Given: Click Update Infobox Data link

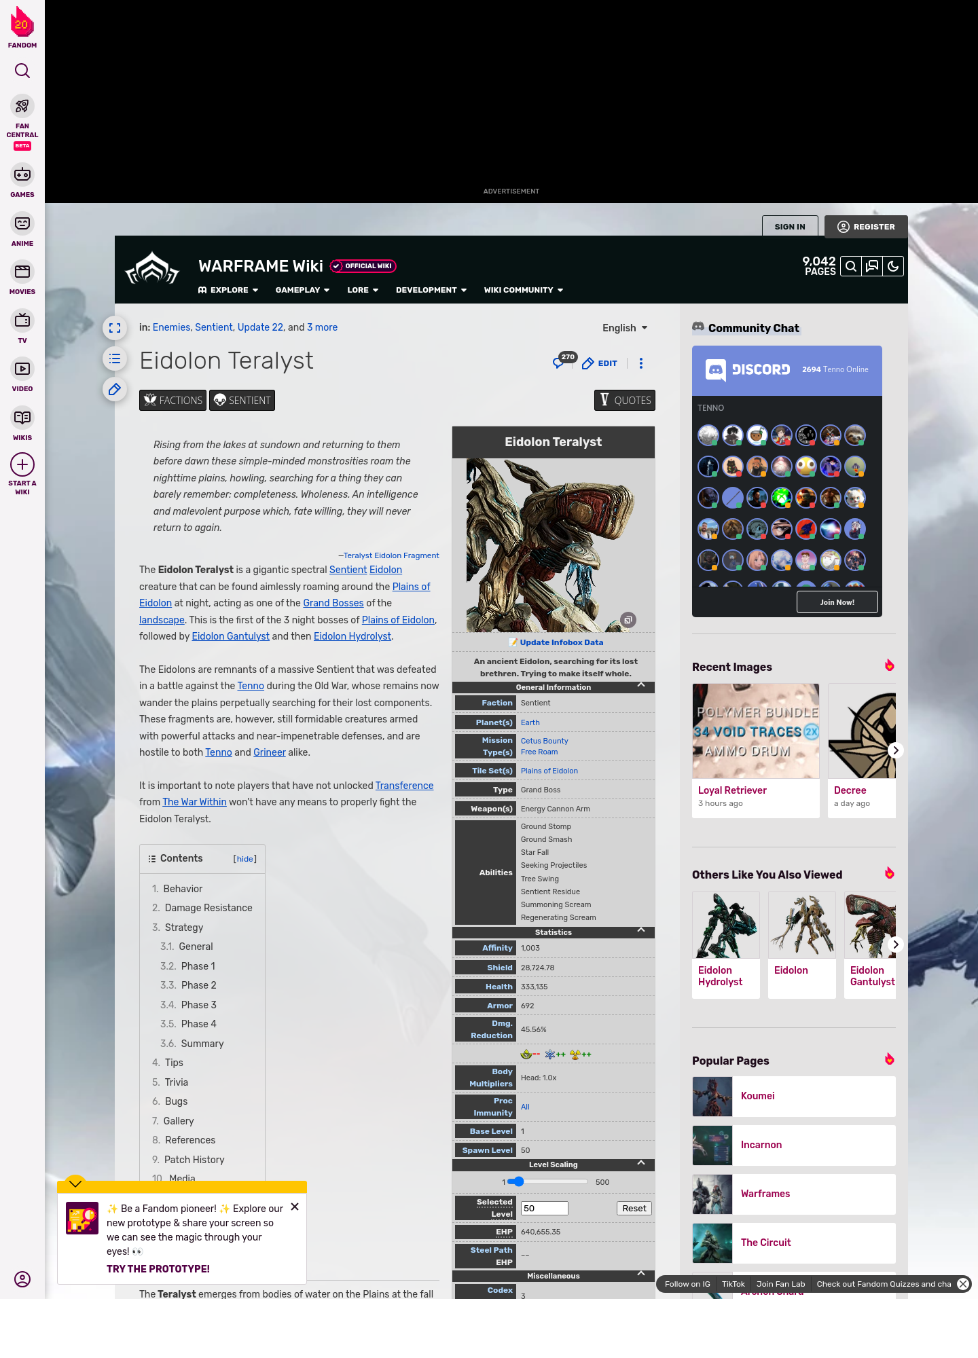Looking at the screenshot, I should point(561,642).
